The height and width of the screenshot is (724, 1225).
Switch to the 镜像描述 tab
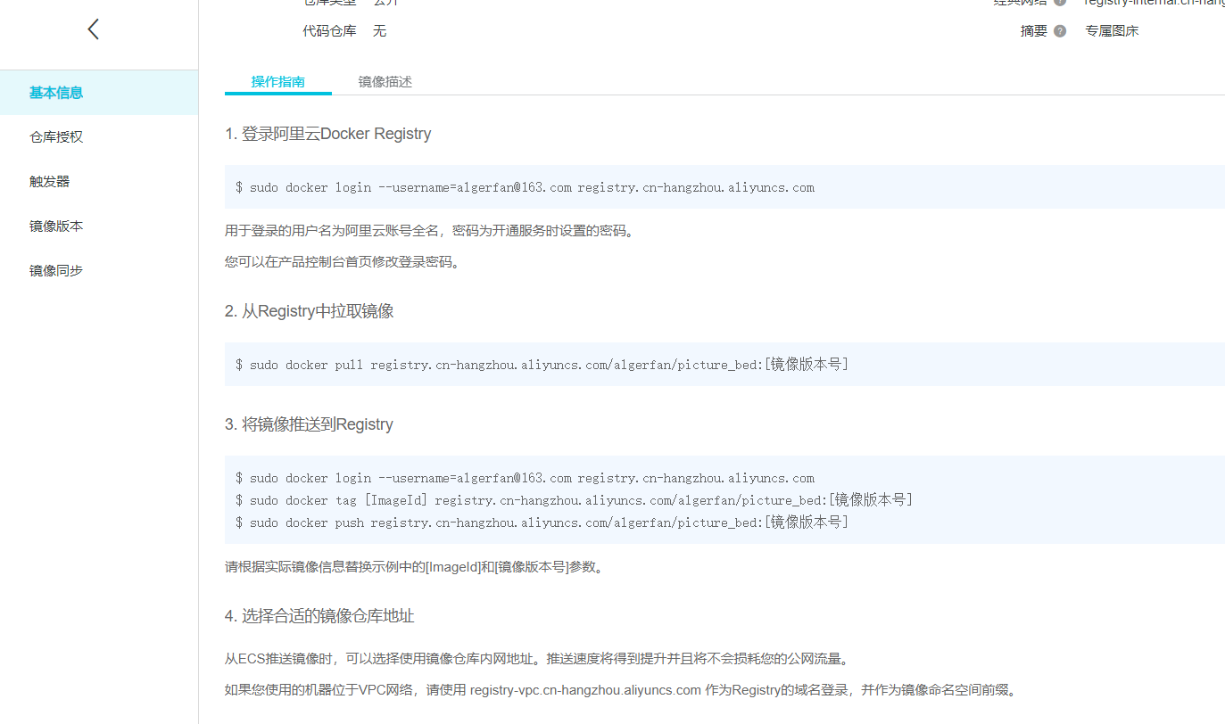point(385,82)
